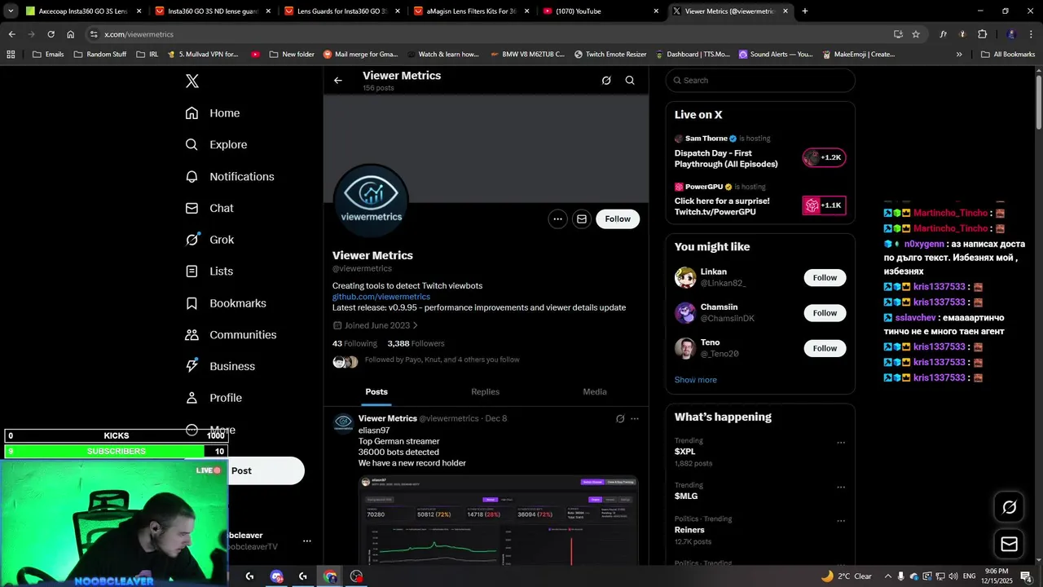
Task: Open $XPL trend options menu
Action: click(x=841, y=443)
